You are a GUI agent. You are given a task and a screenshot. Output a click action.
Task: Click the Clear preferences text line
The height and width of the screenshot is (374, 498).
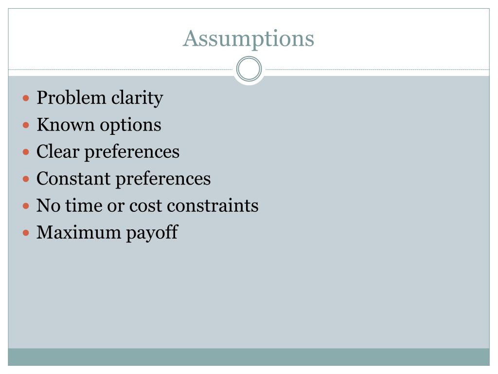108,152
